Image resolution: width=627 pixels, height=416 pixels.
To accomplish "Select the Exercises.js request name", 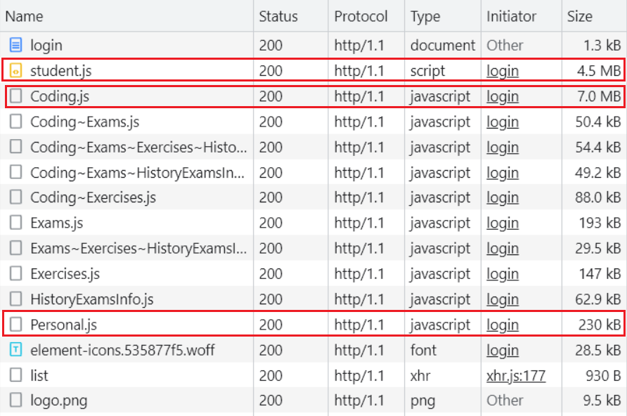I will pos(65,274).
